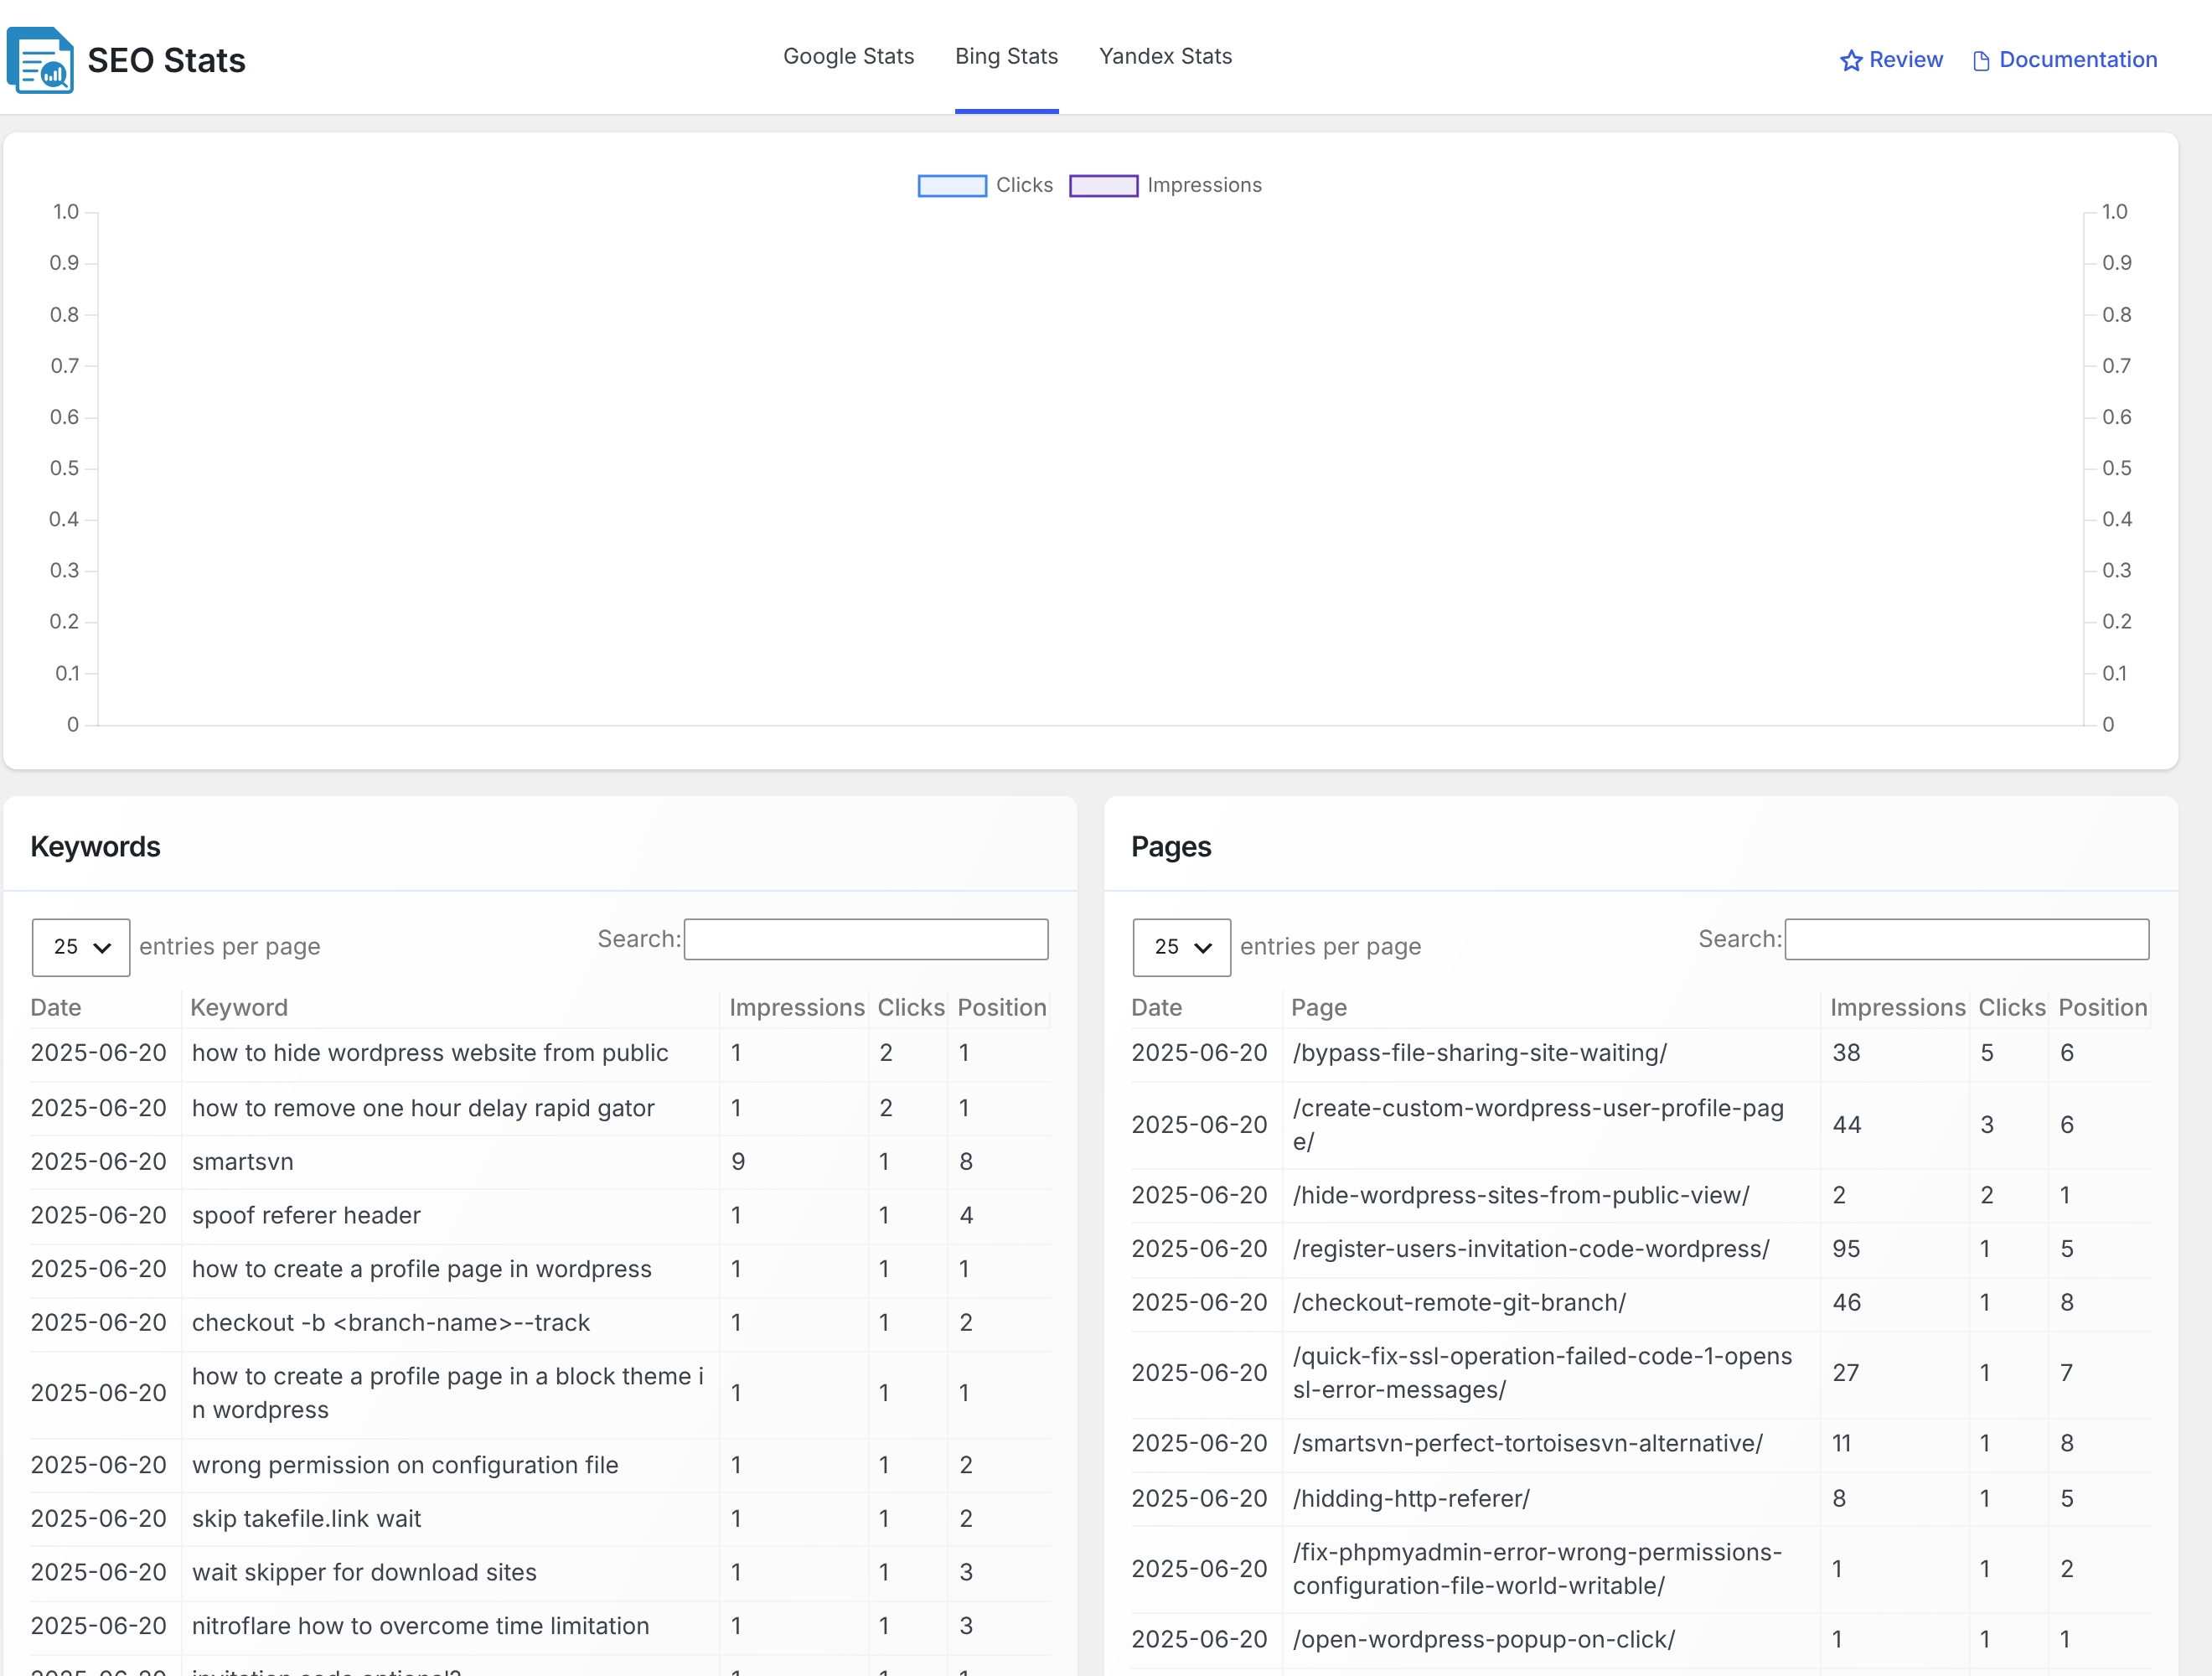The image size is (2212, 1676).
Task: Sort Keywords table by Position column
Action: (1002, 1008)
